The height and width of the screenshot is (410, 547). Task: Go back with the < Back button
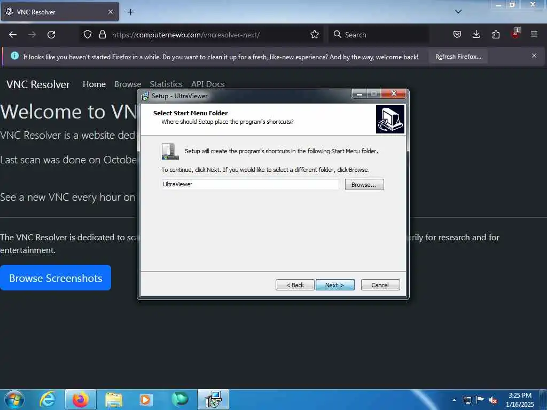click(295, 285)
